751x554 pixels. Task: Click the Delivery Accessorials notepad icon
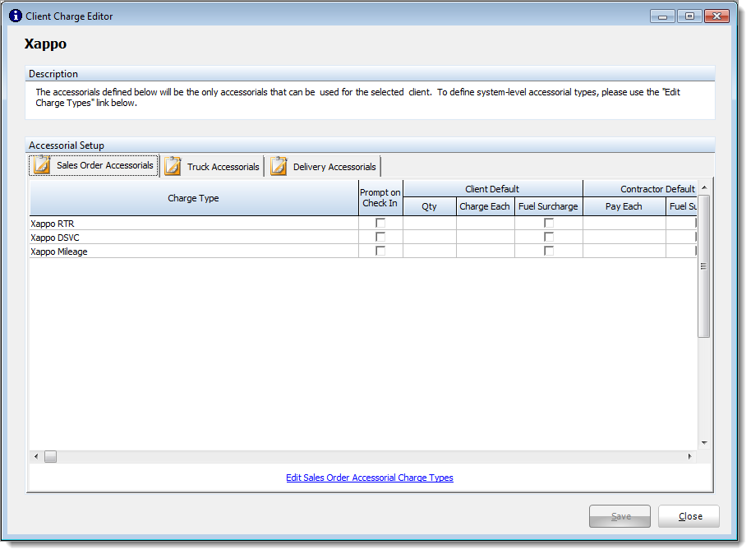tap(279, 166)
